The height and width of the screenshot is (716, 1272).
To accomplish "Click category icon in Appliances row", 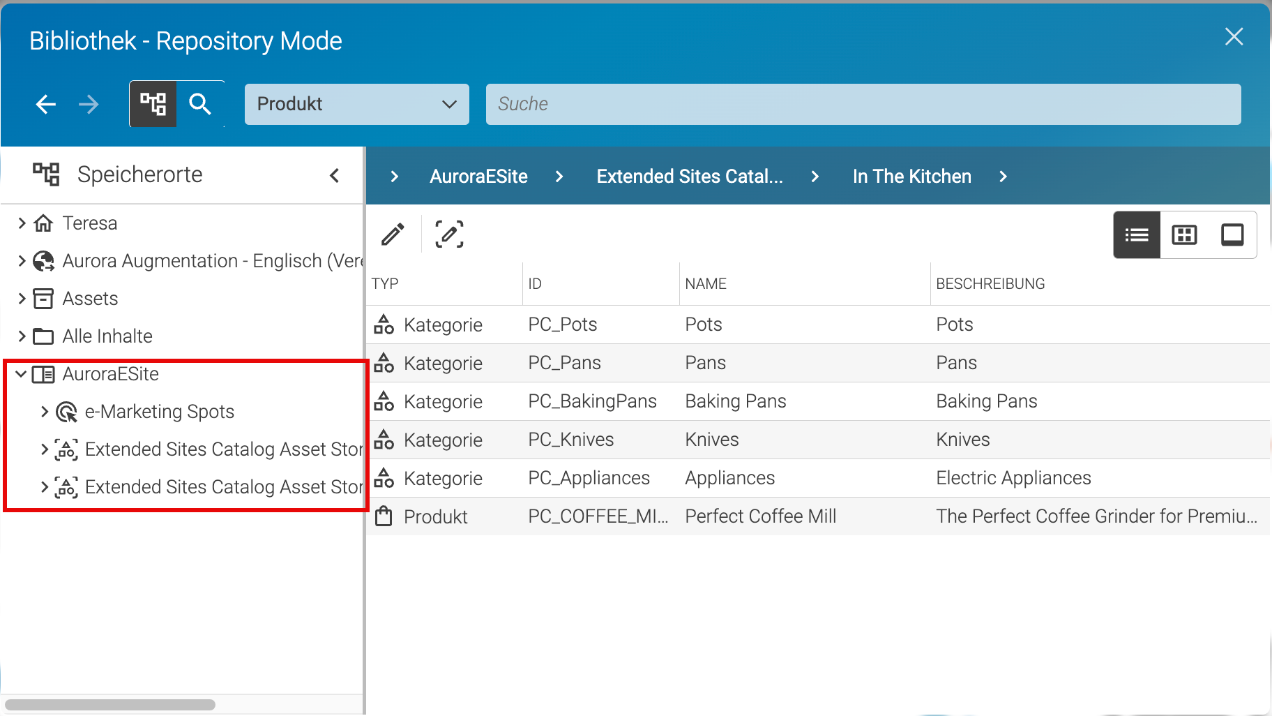I will click(x=384, y=478).
